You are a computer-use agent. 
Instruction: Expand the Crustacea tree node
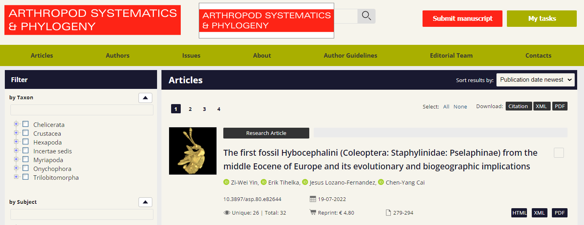pos(16,133)
